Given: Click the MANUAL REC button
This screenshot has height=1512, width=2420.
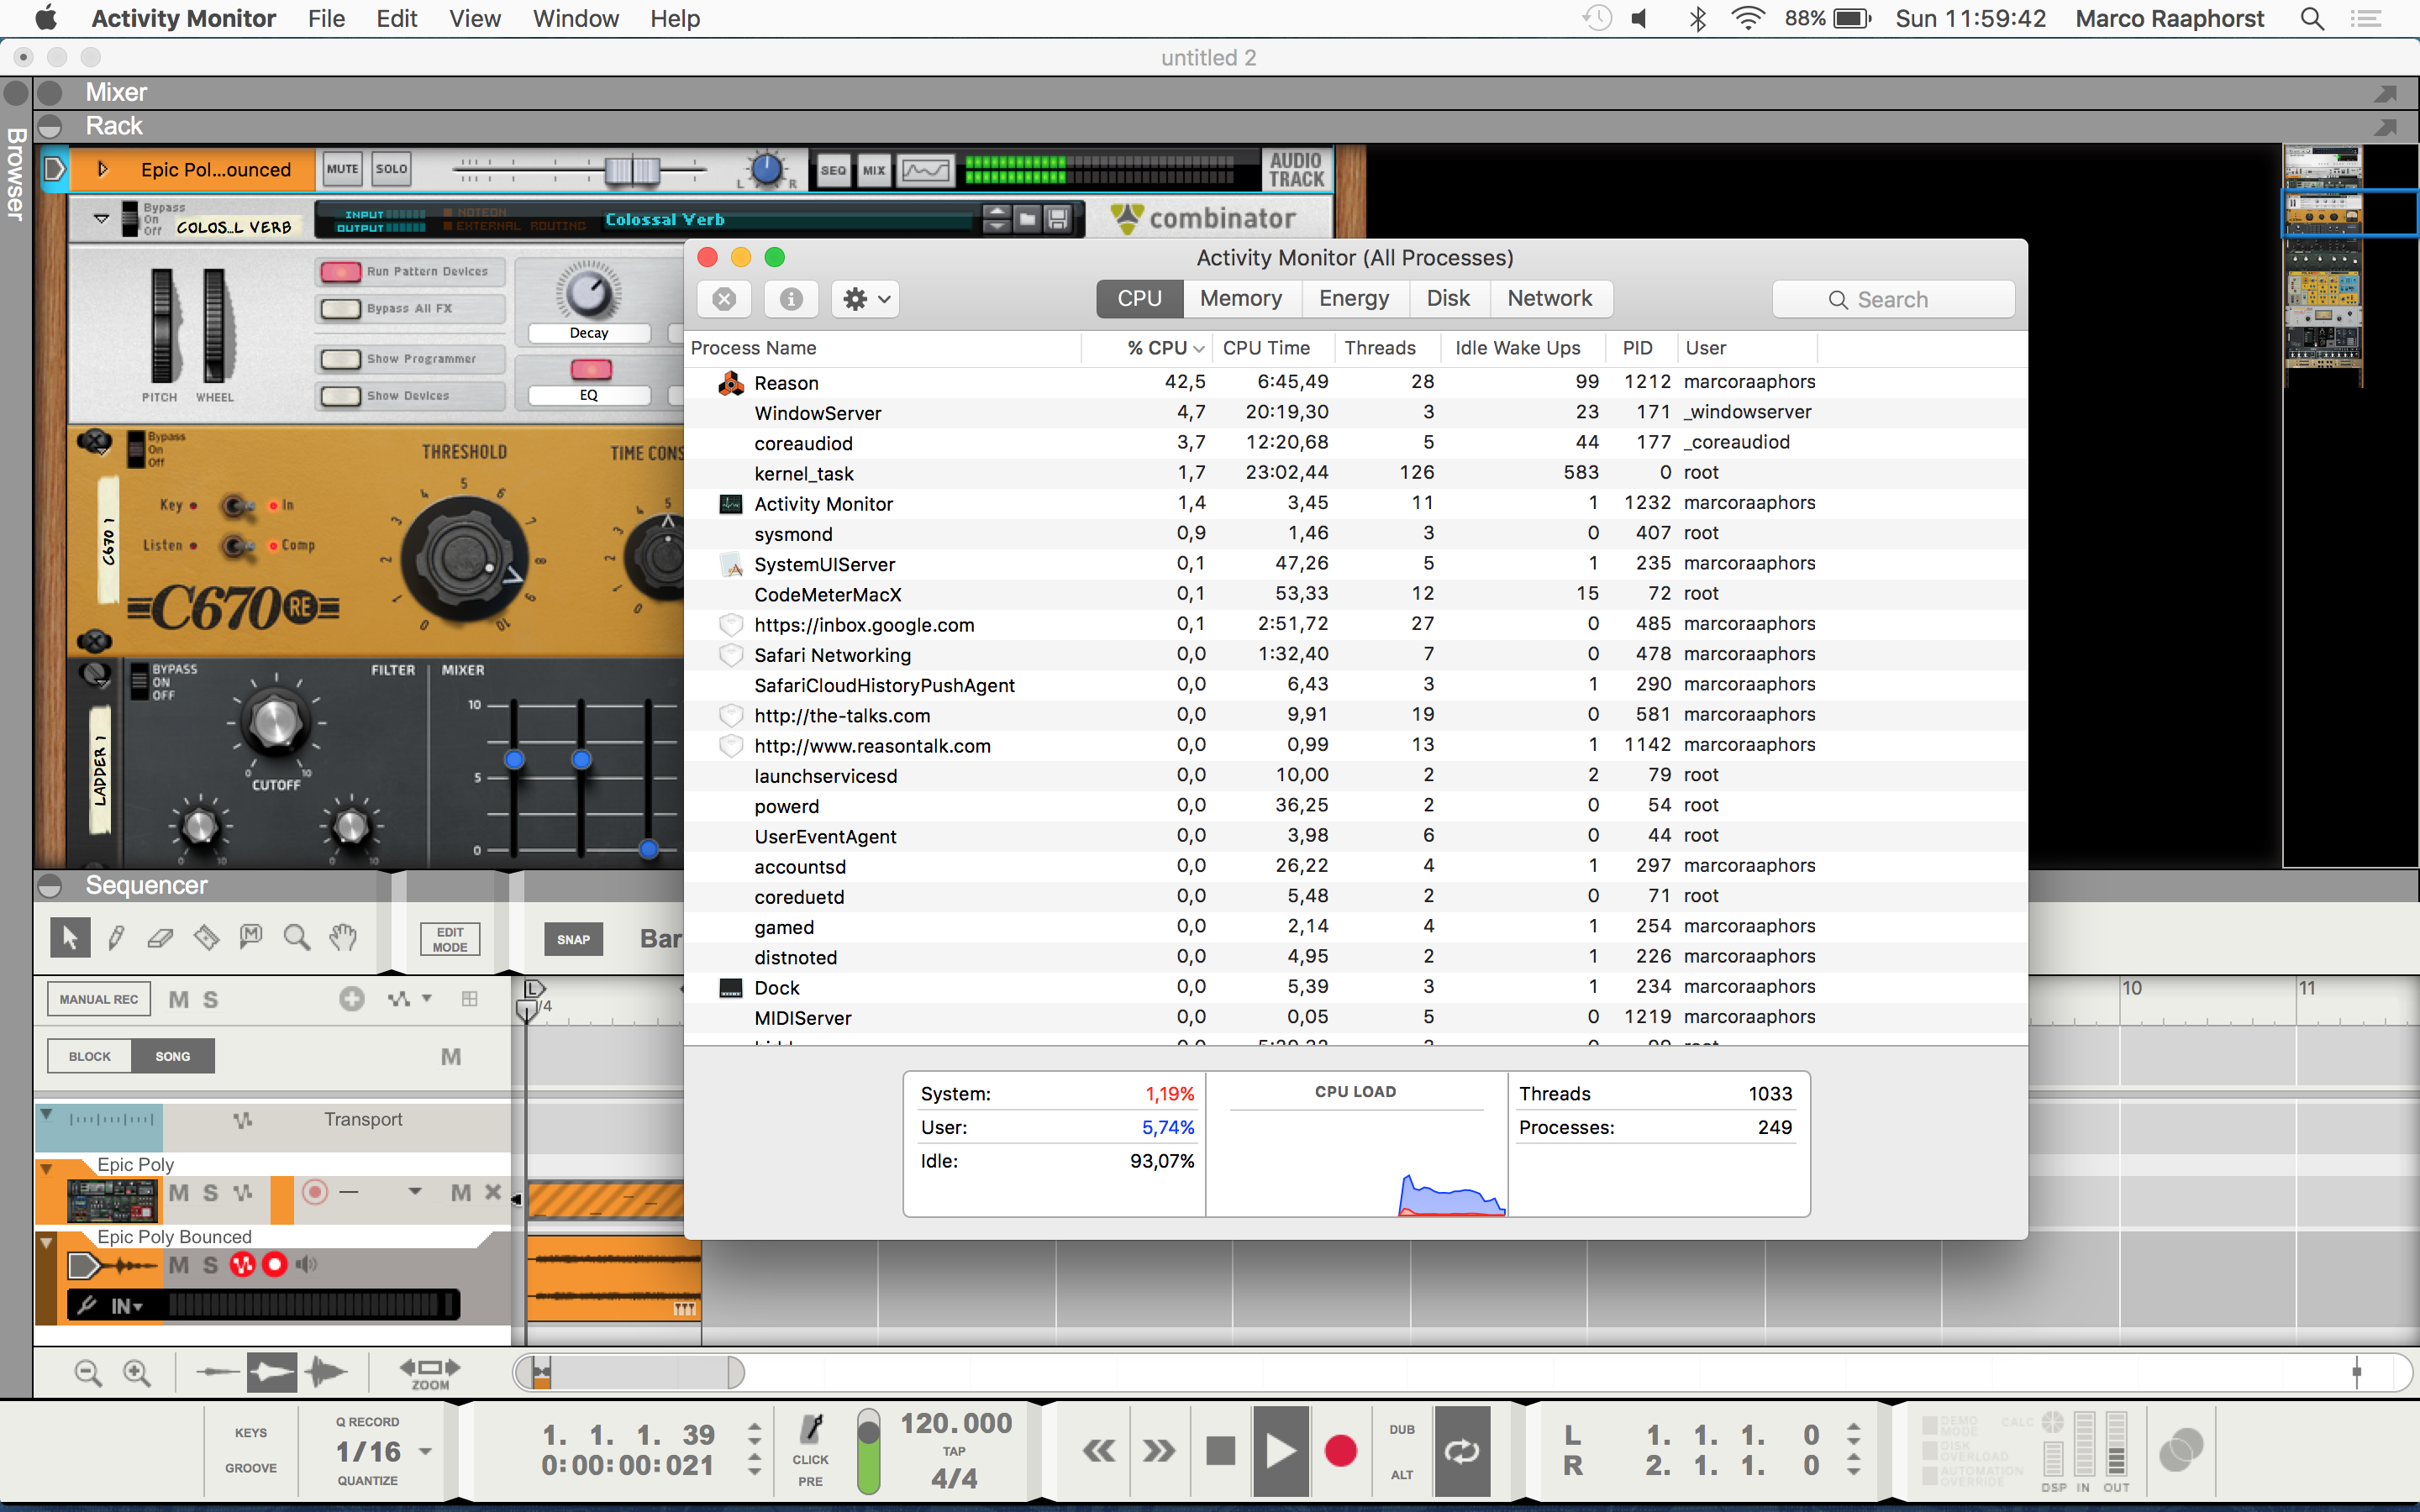Looking at the screenshot, I should tap(99, 999).
